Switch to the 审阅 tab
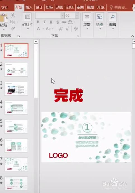Screen dimensions: 135x193 tap(80, 8)
